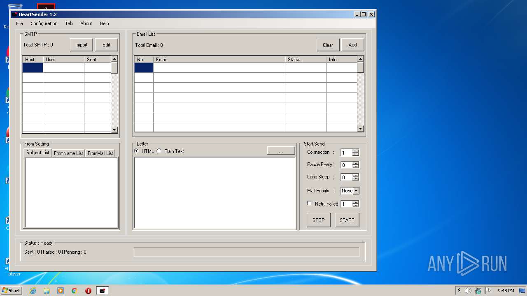Click the volume tray icon
This screenshot has height=296, width=527.
pos(468,291)
